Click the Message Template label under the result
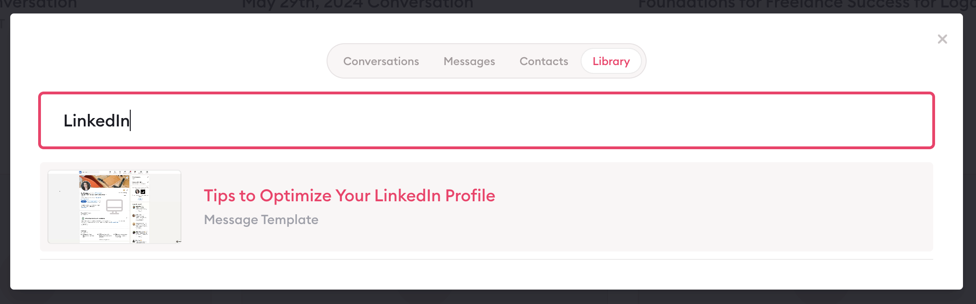The height and width of the screenshot is (304, 976). (261, 219)
